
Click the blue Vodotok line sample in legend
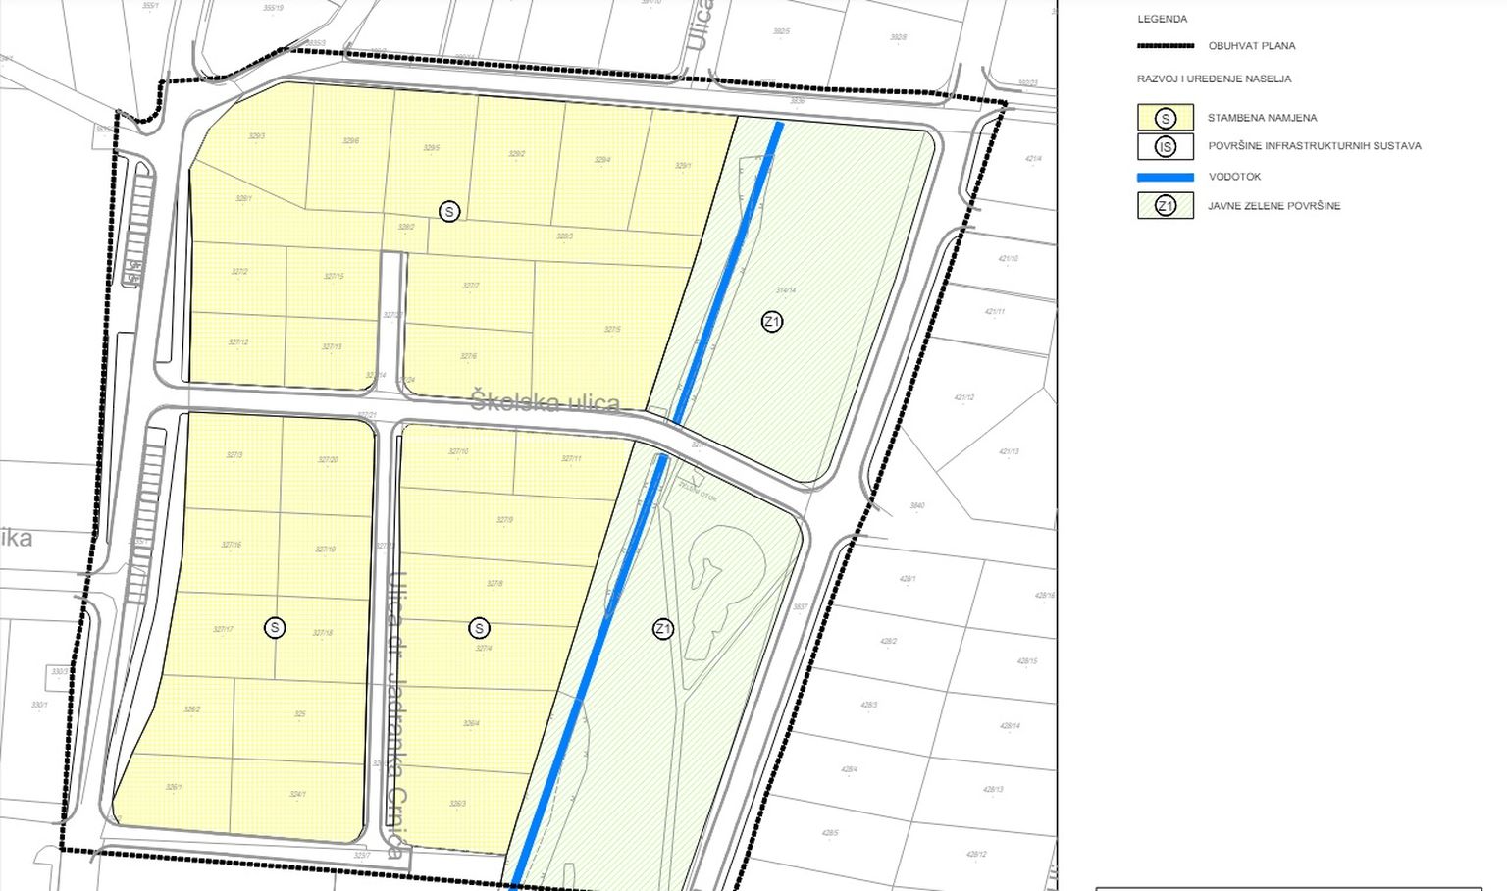(1166, 178)
